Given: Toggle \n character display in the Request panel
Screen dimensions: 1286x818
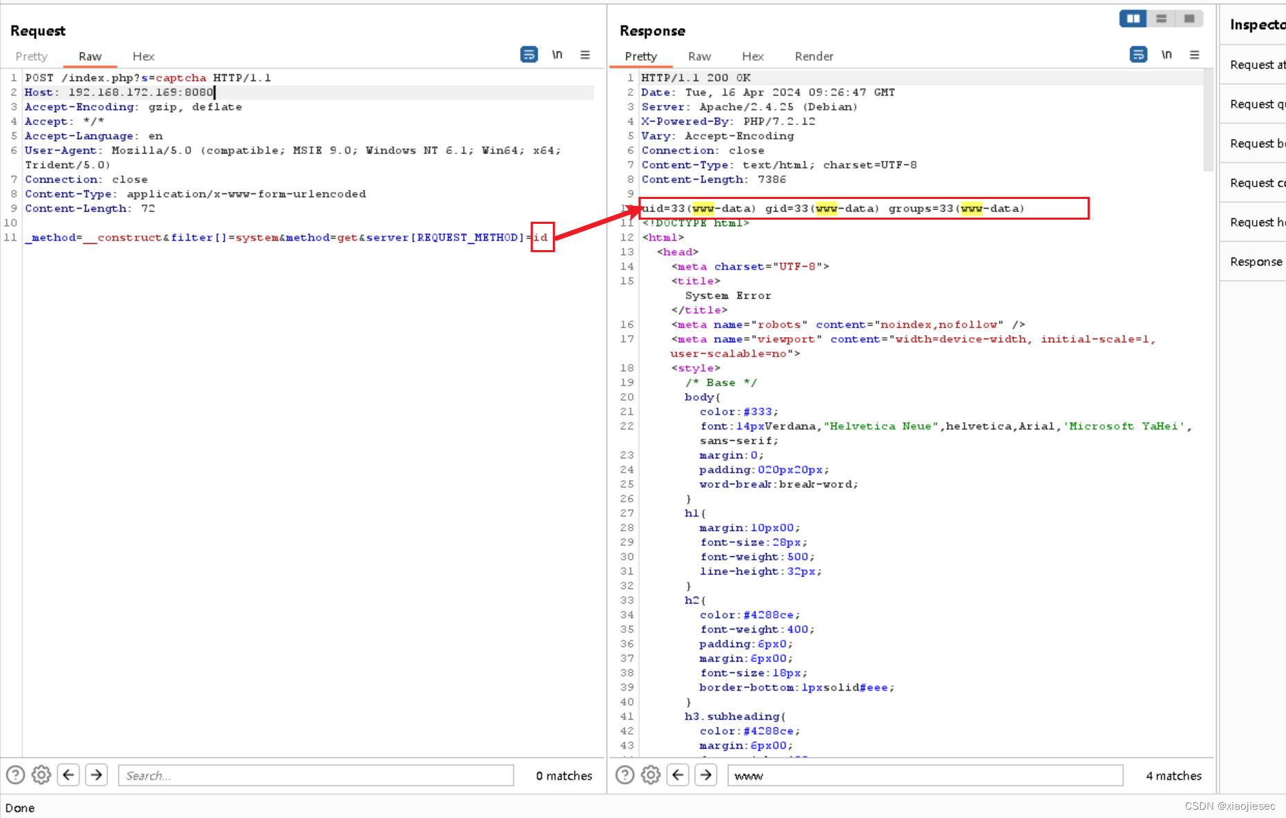Looking at the screenshot, I should coord(557,54).
